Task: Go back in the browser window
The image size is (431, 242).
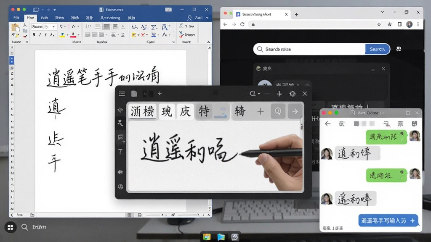Action: pyautogui.click(x=225, y=24)
